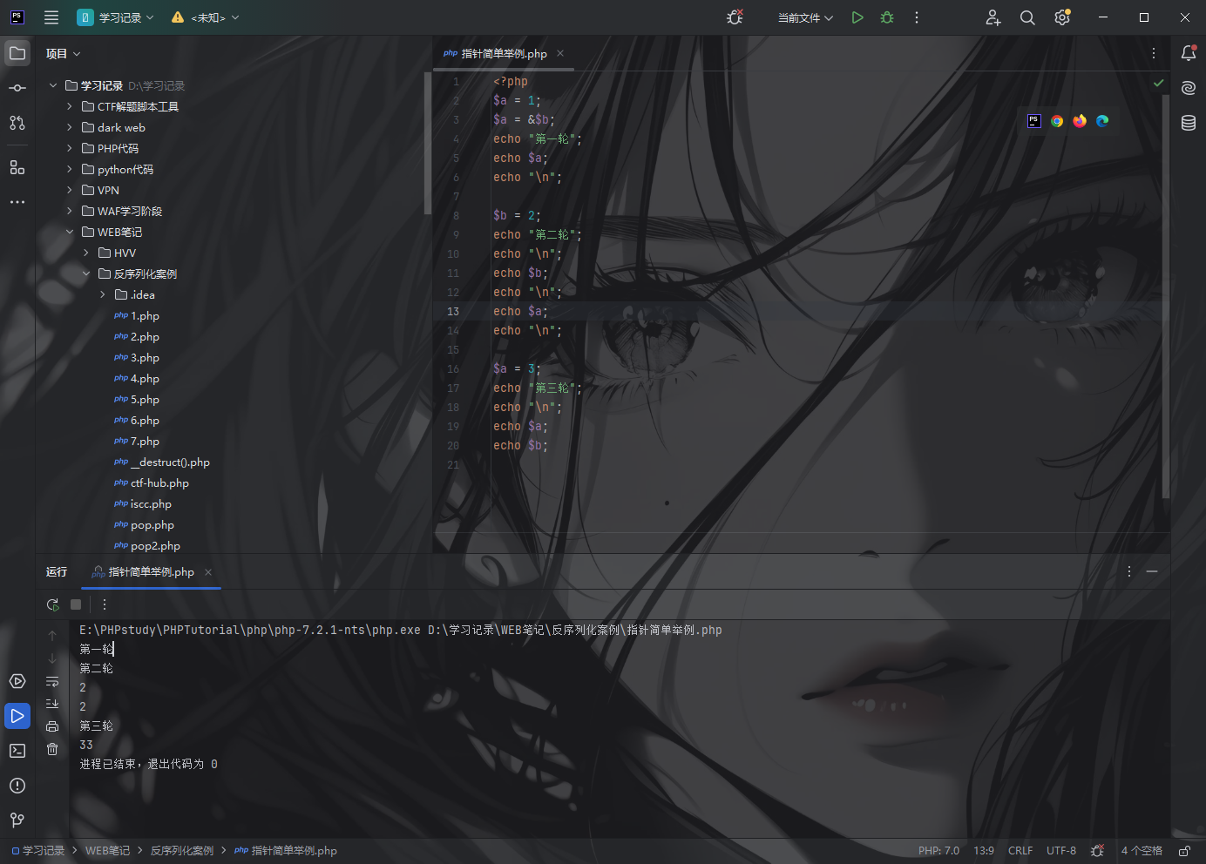Click the green Run button in toolbar
The height and width of the screenshot is (864, 1206).
pos(857,17)
